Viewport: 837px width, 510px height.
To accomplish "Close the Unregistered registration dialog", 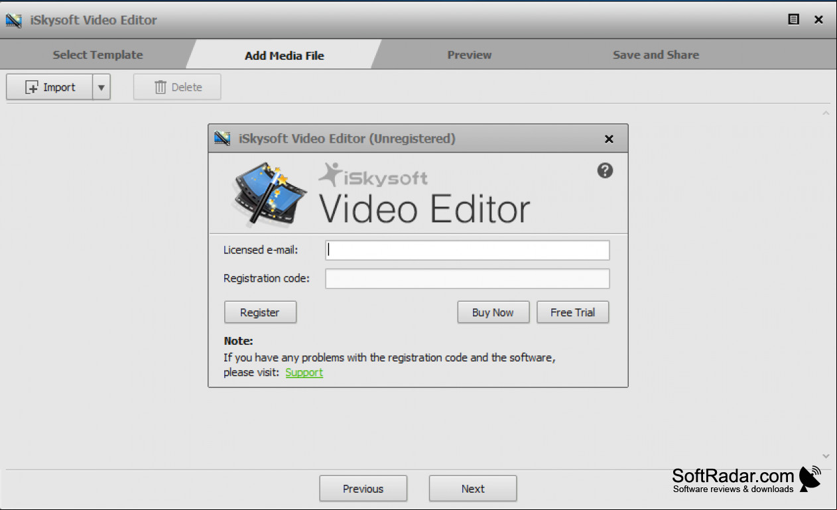I will click(x=609, y=139).
